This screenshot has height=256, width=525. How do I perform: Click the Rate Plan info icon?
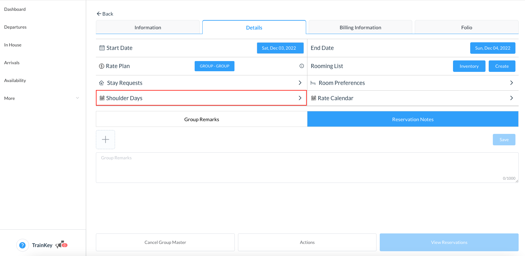[x=301, y=66]
